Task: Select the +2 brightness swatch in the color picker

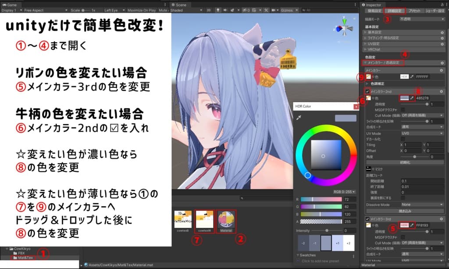Action: coord(349,242)
